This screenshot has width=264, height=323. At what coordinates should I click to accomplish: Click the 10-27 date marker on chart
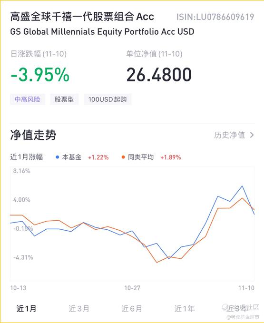[132, 288]
